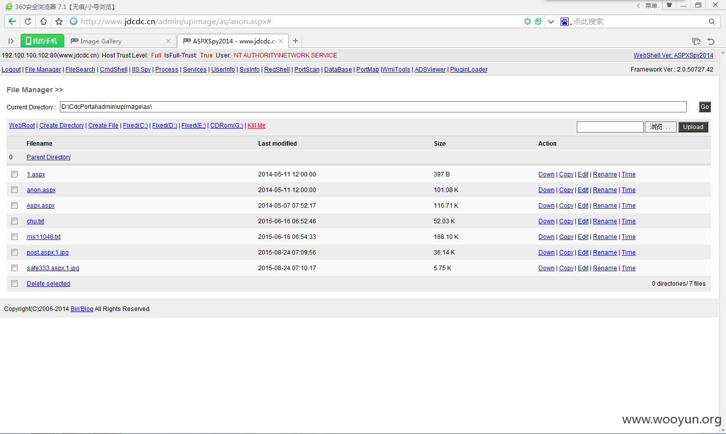
Task: Click Time for safe333.aspx;1.jpg
Action: (x=629, y=268)
